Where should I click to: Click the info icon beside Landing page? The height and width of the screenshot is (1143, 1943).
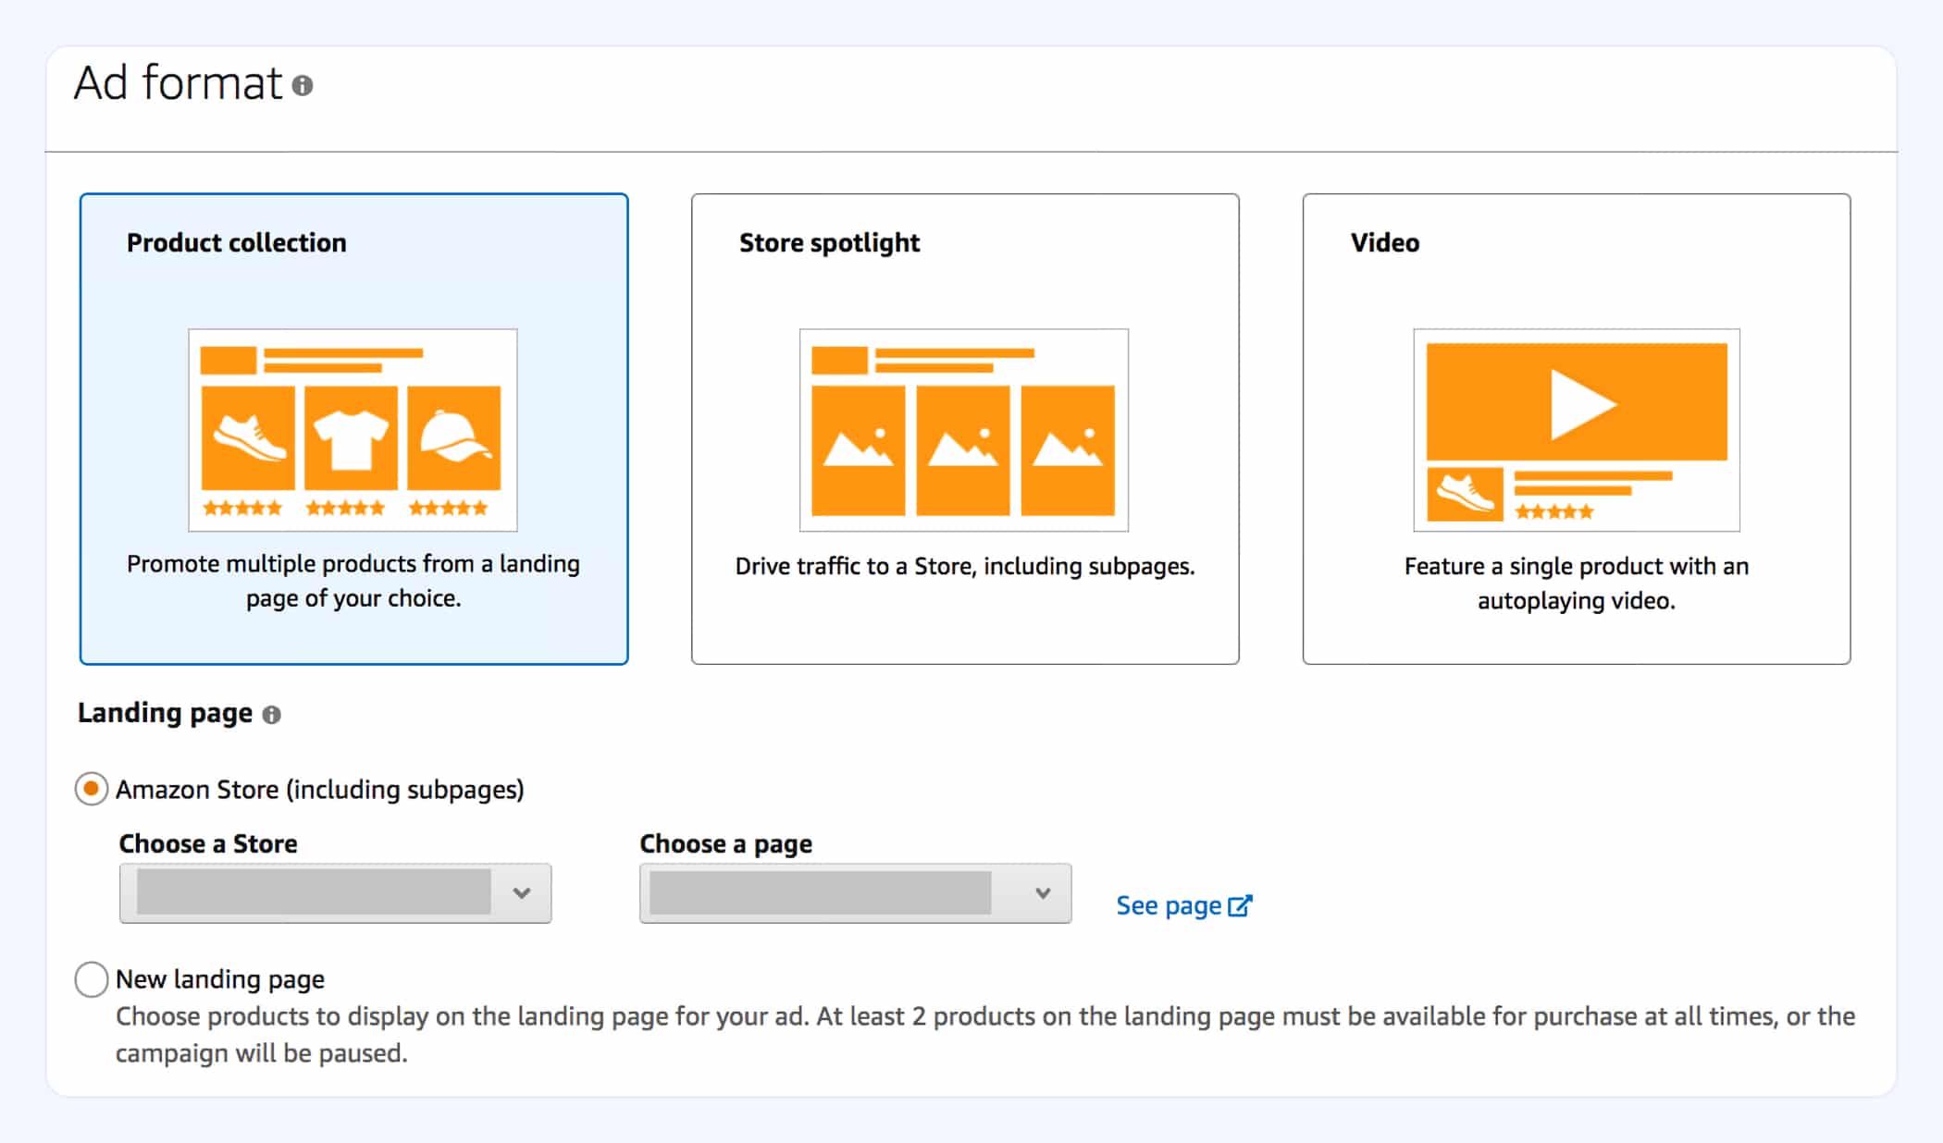coord(271,715)
